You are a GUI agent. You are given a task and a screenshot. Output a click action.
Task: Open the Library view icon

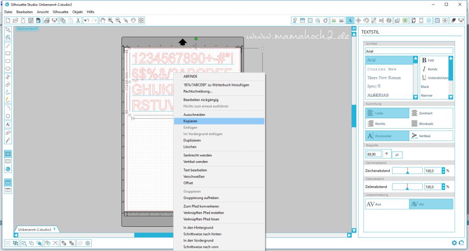[x=8, y=161]
